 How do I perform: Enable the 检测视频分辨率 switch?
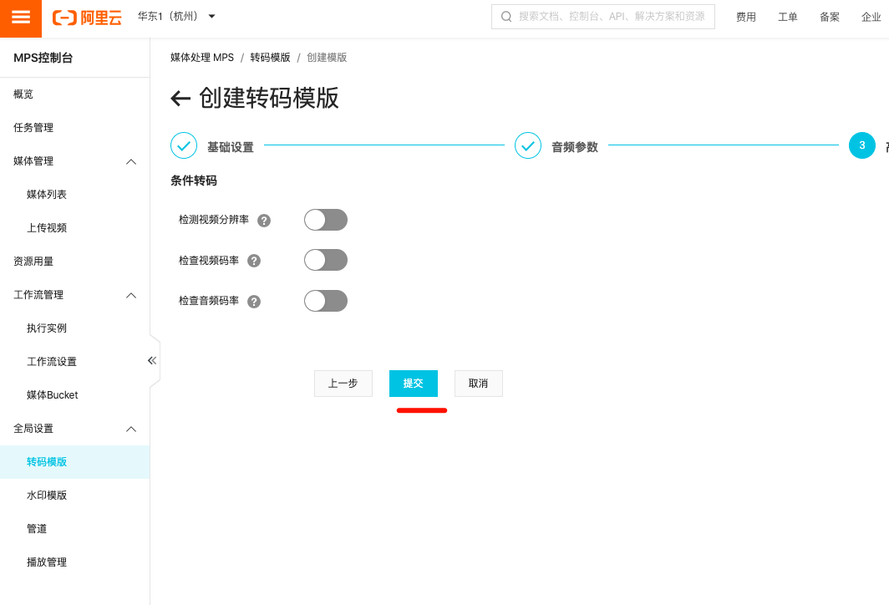point(325,220)
